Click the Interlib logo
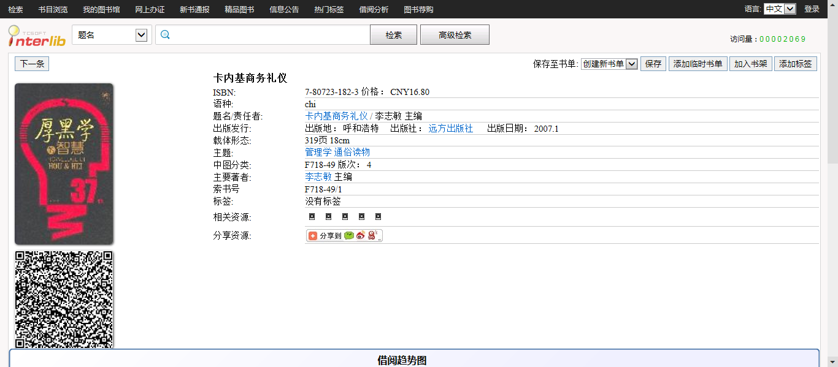This screenshot has height=367, width=838. [x=36, y=36]
